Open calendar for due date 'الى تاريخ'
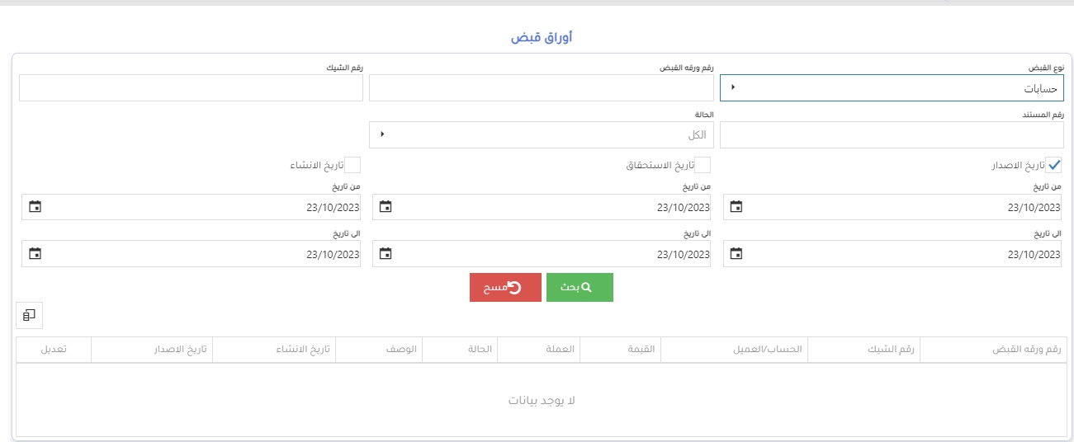 click(386, 254)
